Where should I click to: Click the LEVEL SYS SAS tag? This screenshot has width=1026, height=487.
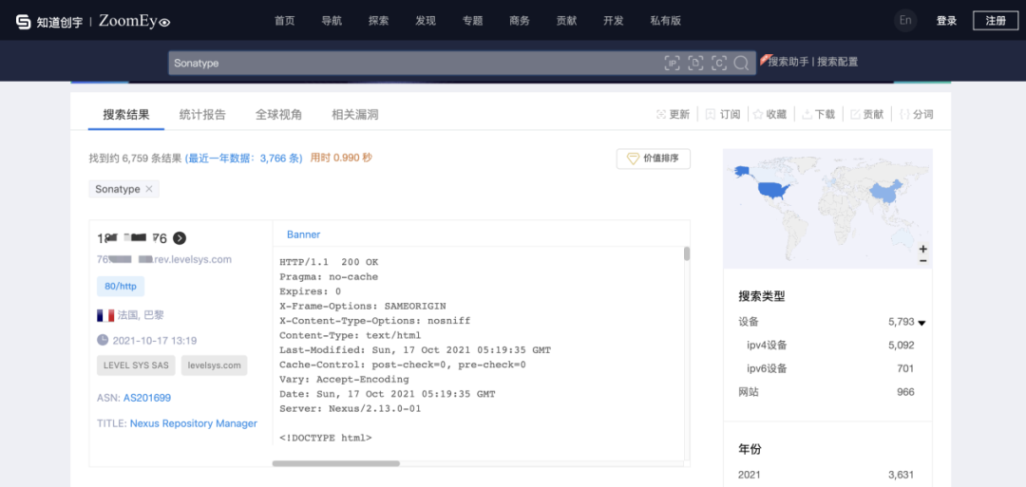(x=136, y=365)
